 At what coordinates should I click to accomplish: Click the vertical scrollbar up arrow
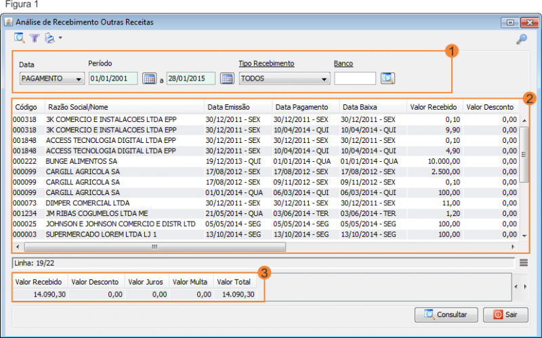[524, 121]
